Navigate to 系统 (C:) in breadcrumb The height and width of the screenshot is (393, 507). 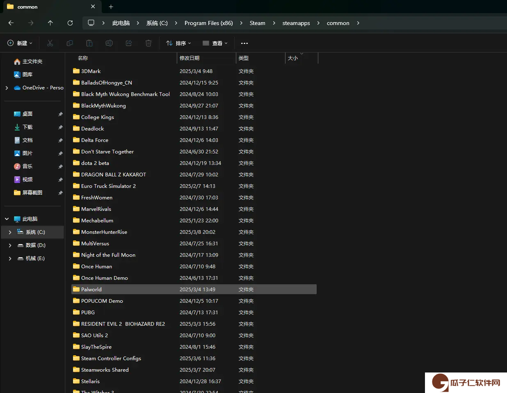[157, 23]
